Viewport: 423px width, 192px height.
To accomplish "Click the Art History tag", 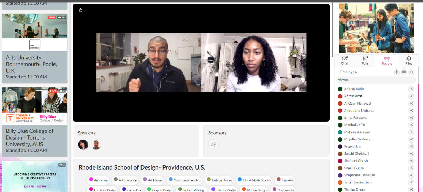I will tap(152, 180).
